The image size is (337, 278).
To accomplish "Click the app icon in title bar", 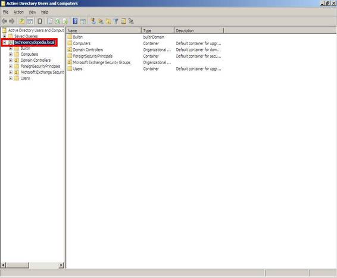I will [3, 3].
